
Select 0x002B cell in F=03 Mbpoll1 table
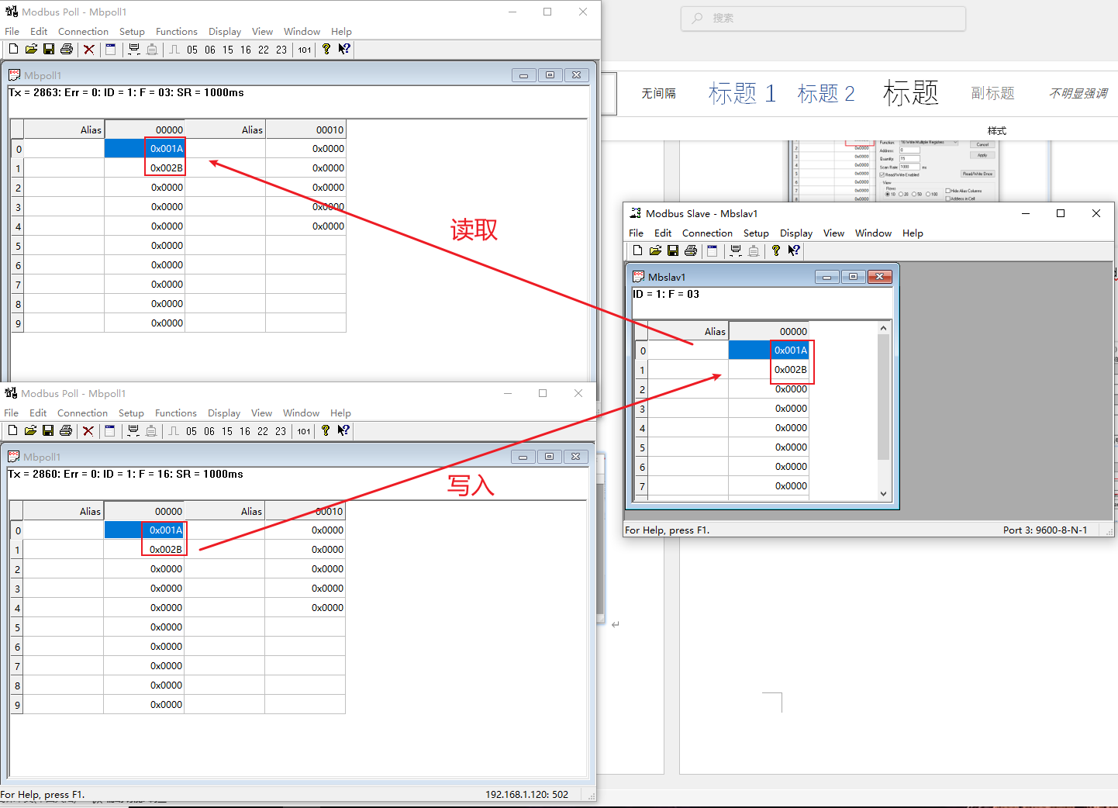pyautogui.click(x=144, y=168)
